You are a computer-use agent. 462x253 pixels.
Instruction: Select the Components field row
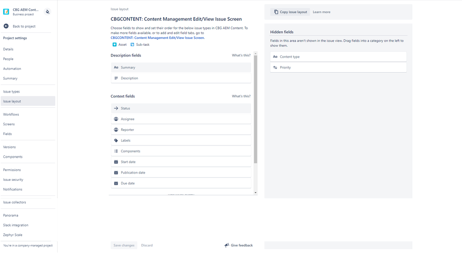point(181,151)
